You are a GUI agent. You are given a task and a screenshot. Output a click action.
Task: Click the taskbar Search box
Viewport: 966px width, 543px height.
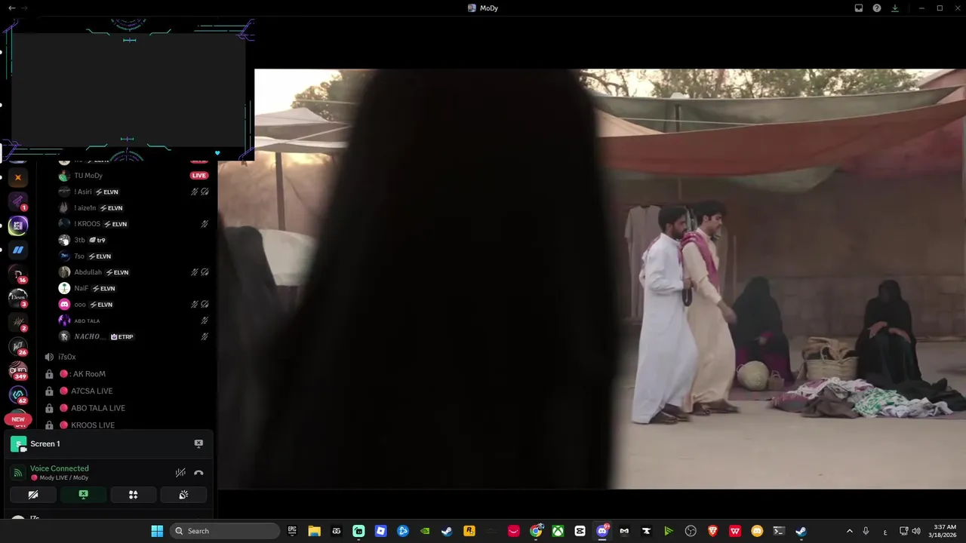225,531
